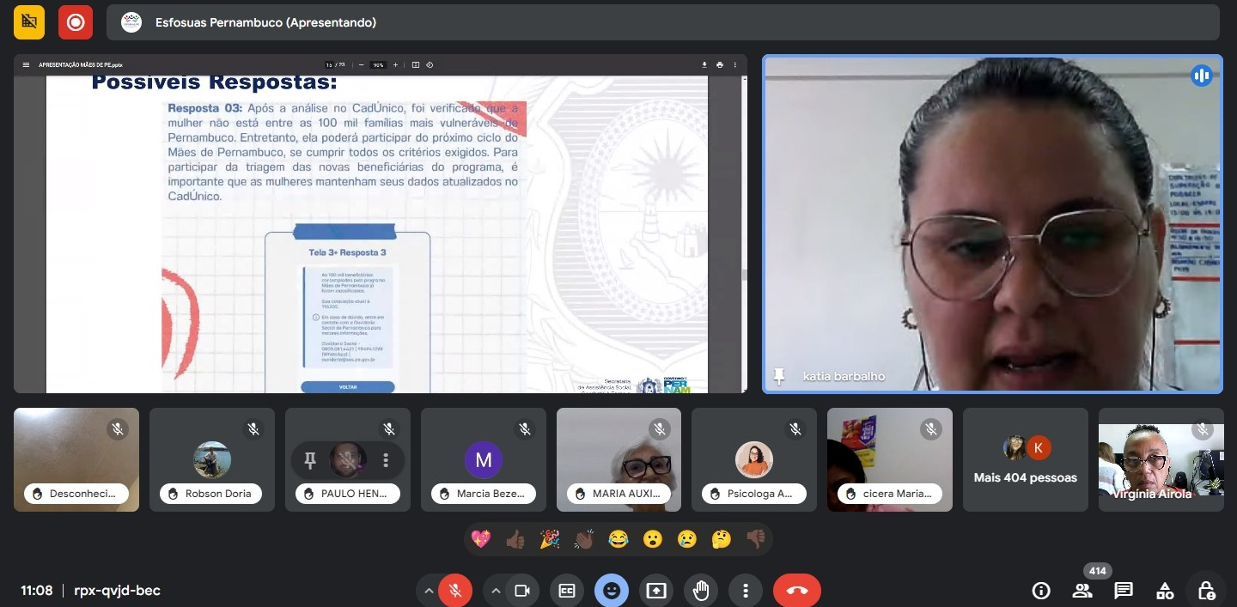Open the PDF viewer hamburger menu
1237x607 pixels.
pos(26,65)
